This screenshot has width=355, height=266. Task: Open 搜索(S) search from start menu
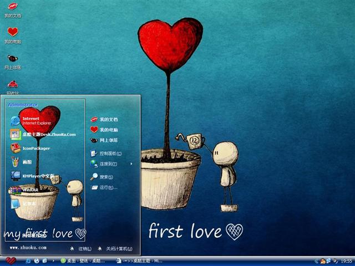point(102,177)
